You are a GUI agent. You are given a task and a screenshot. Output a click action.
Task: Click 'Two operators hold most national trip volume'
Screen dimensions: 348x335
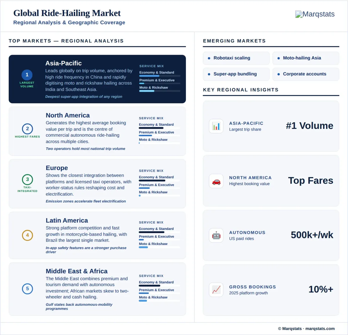86,149
